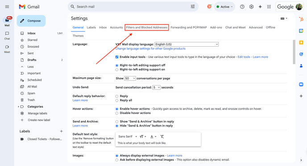The height and width of the screenshot is (166, 307).
Task: Click the Compose button
Action: [31, 21]
